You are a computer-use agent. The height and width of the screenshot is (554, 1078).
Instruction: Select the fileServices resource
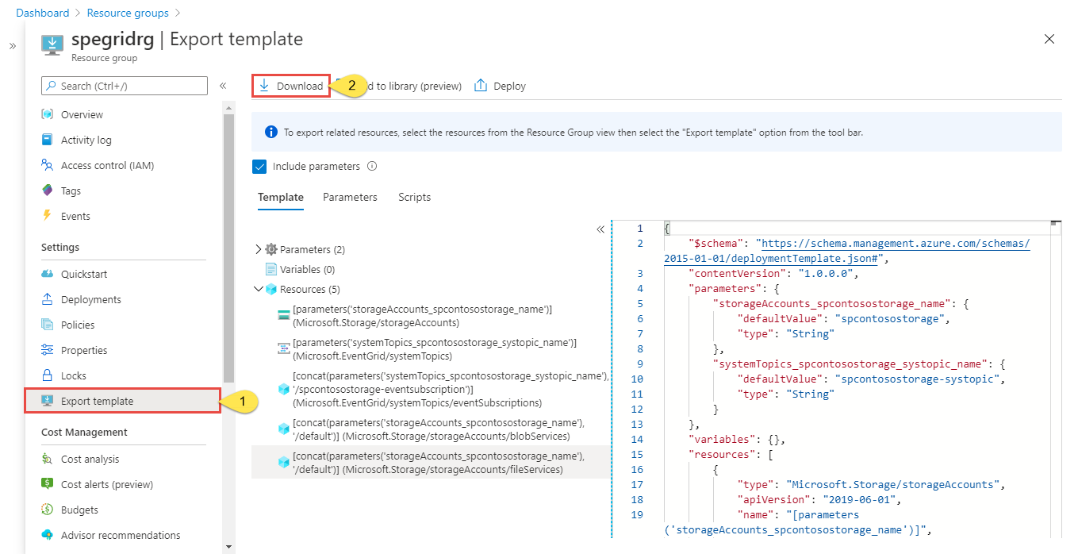[x=431, y=462]
